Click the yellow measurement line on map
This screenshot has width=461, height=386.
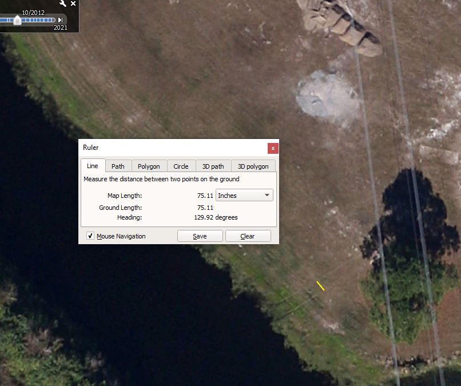[321, 286]
